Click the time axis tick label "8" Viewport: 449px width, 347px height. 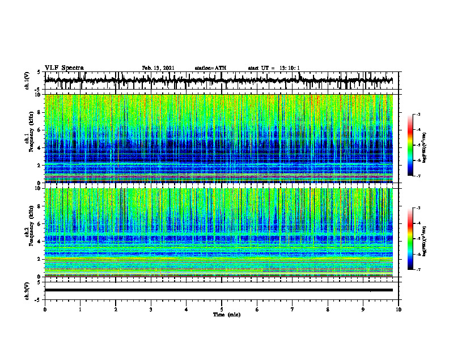tap(328, 310)
